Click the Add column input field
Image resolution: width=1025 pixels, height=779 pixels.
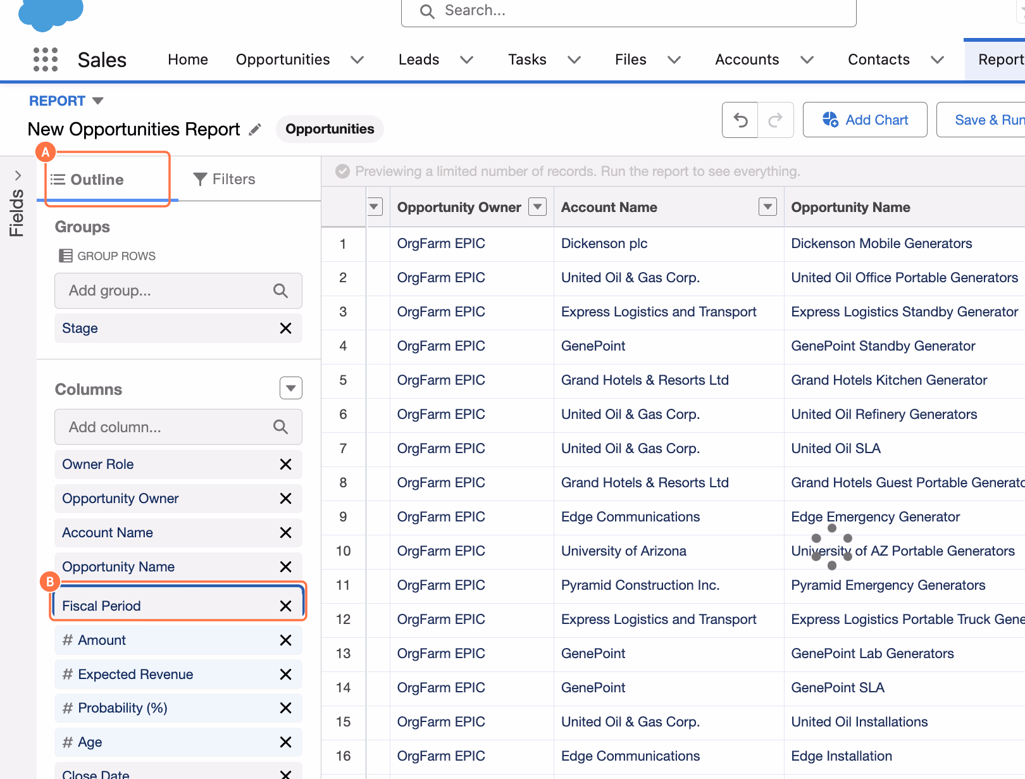[178, 427]
